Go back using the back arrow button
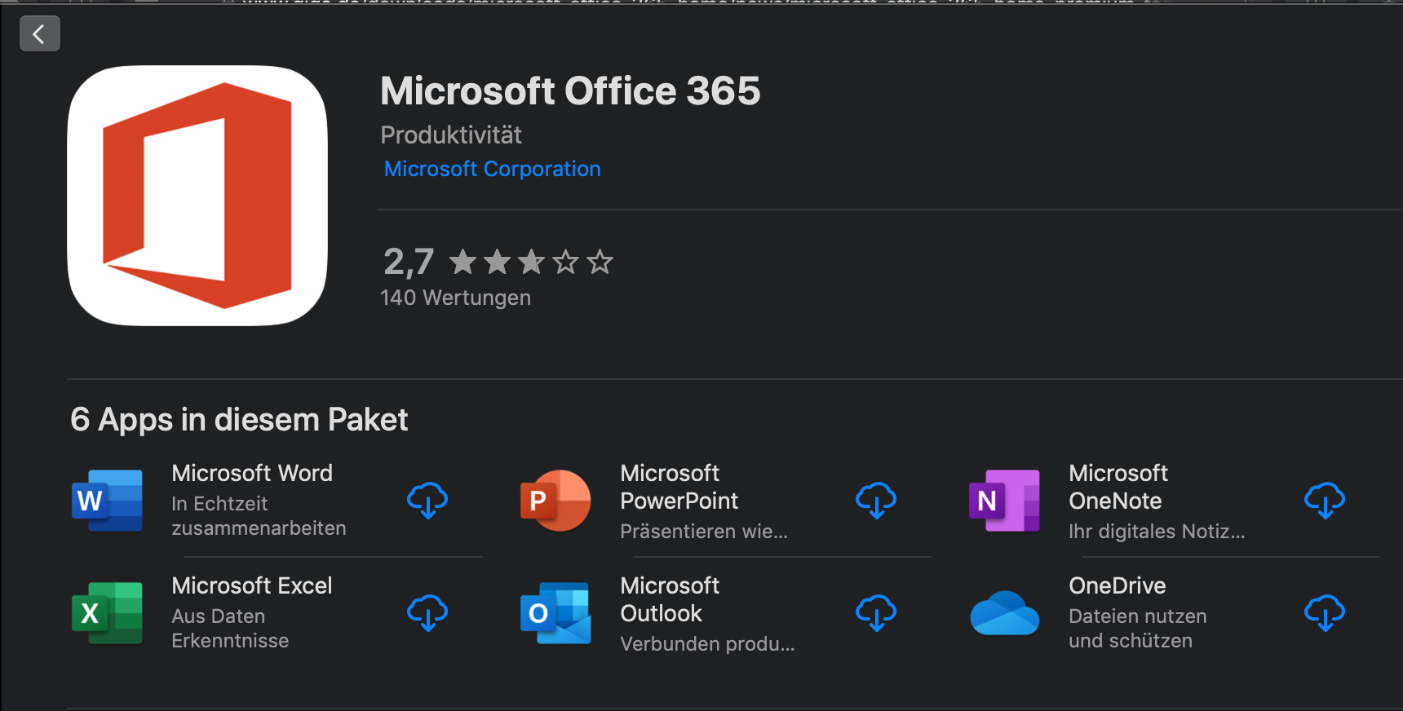This screenshot has height=711, width=1403. point(40,33)
